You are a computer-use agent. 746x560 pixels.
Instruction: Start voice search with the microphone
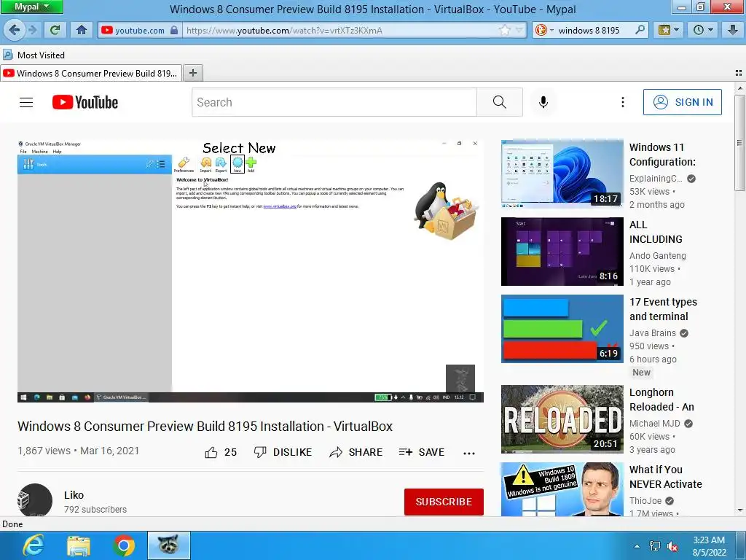point(543,102)
